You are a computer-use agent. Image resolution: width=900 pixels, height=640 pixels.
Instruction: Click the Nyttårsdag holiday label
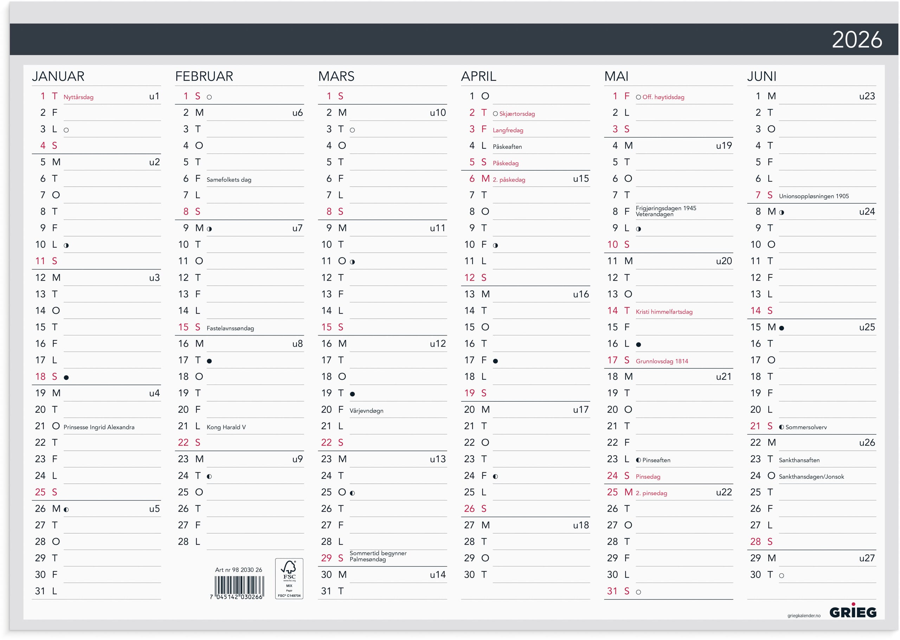click(78, 97)
